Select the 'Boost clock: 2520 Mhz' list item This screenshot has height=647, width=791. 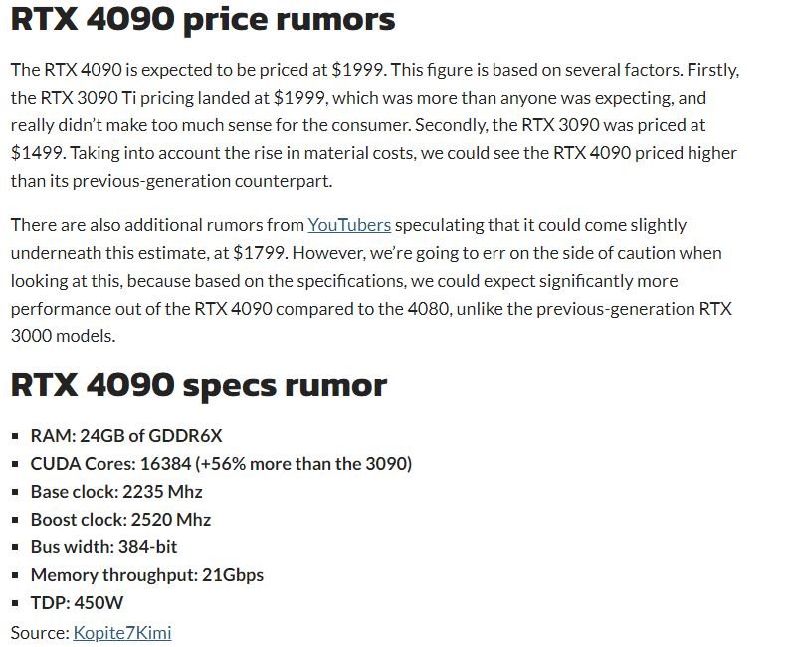click(120, 520)
